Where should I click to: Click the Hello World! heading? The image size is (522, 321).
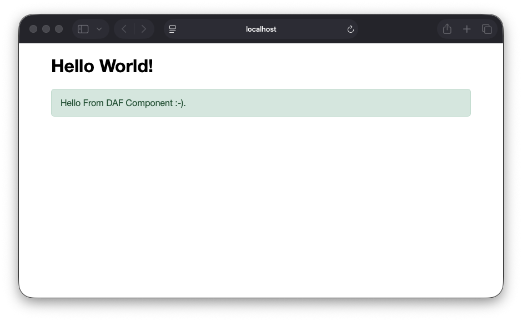(x=102, y=66)
